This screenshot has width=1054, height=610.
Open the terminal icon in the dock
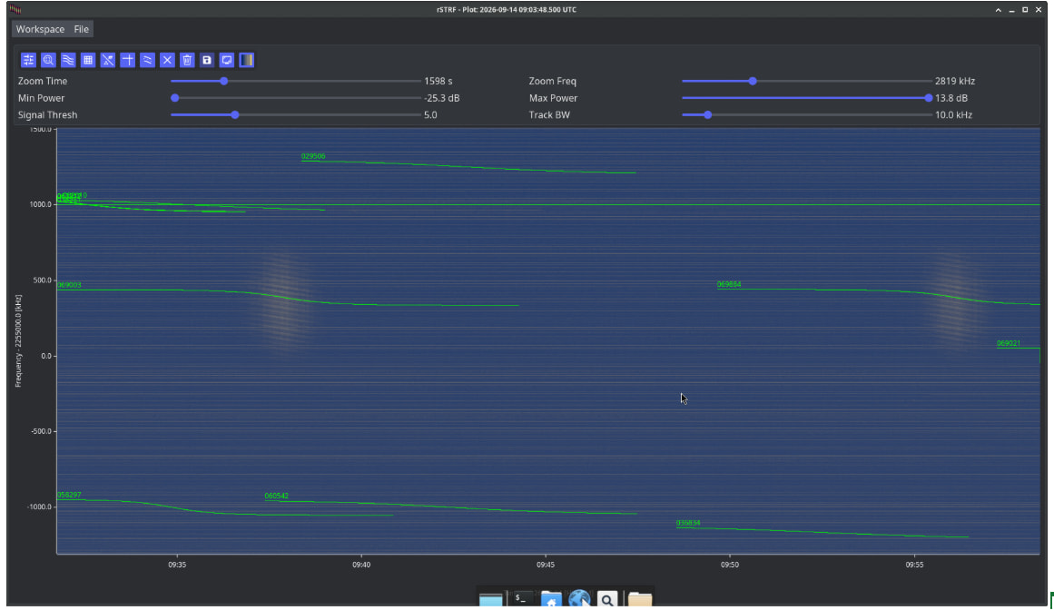click(x=522, y=598)
